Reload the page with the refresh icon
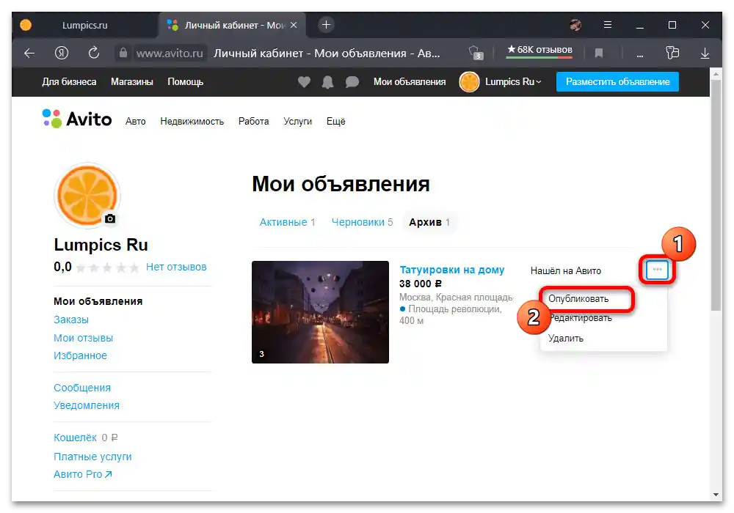 94,53
